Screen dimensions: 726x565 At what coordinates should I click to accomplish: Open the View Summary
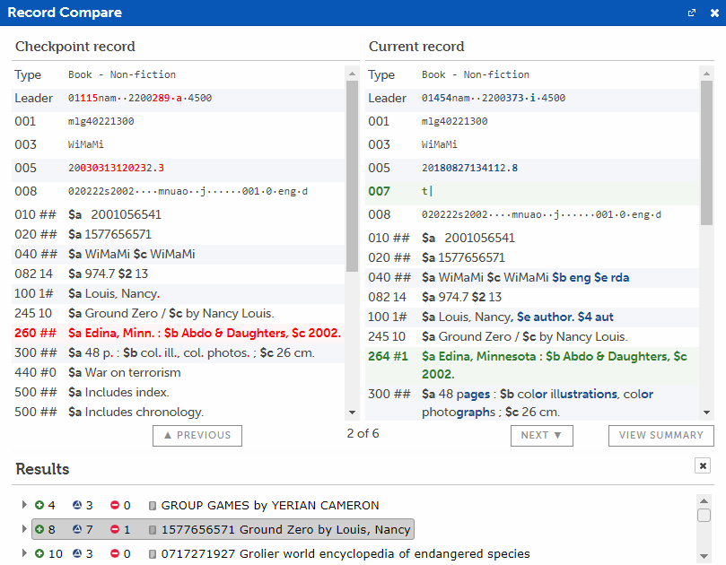click(660, 435)
